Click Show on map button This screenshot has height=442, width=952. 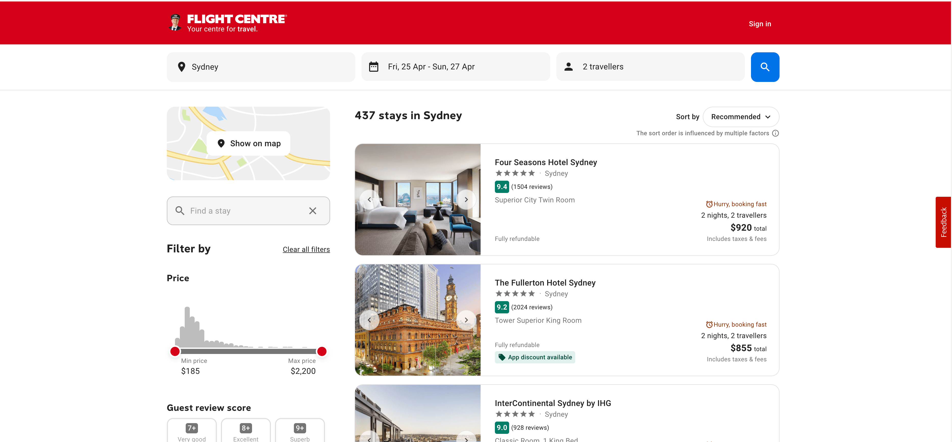pyautogui.click(x=248, y=143)
